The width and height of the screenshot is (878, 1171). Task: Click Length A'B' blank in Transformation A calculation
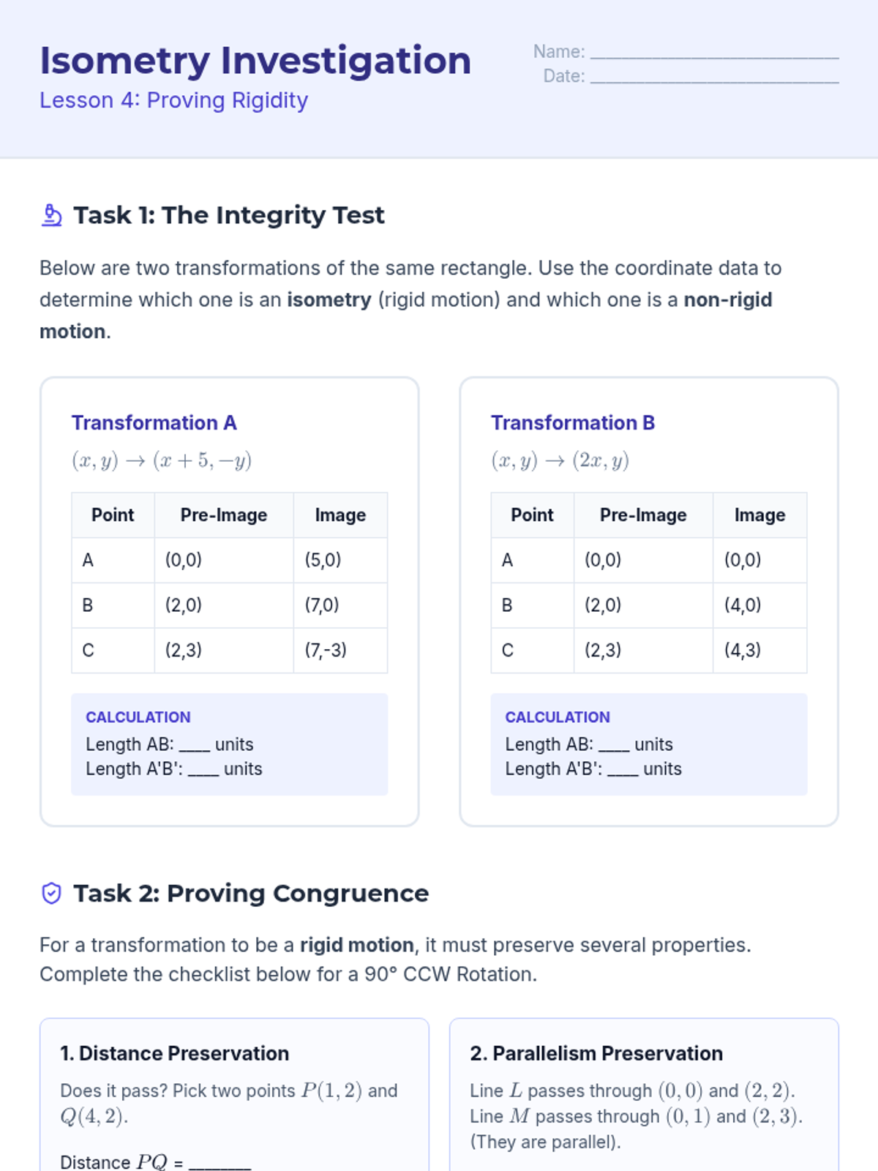click(203, 770)
